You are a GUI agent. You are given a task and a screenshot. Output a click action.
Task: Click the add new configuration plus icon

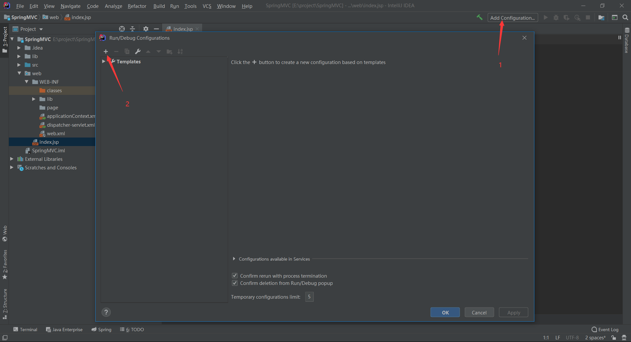pyautogui.click(x=106, y=52)
